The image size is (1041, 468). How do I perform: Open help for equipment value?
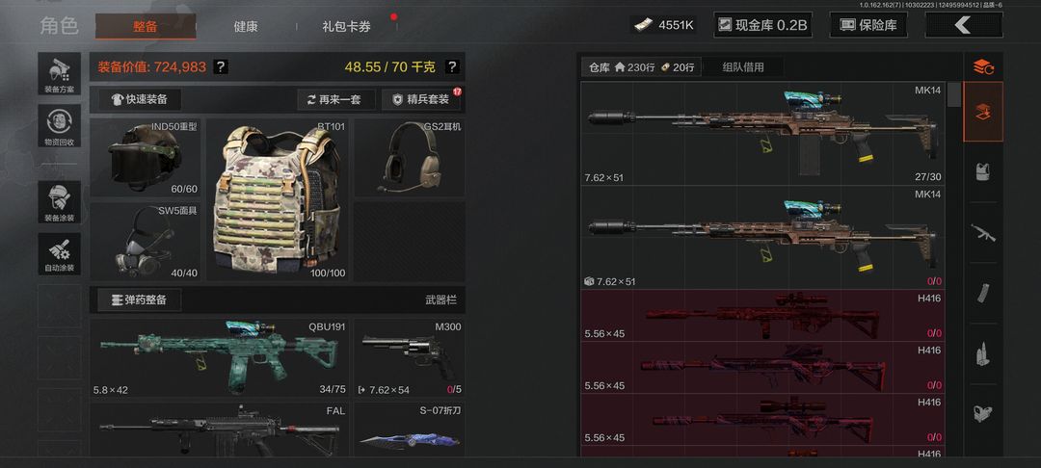(222, 67)
